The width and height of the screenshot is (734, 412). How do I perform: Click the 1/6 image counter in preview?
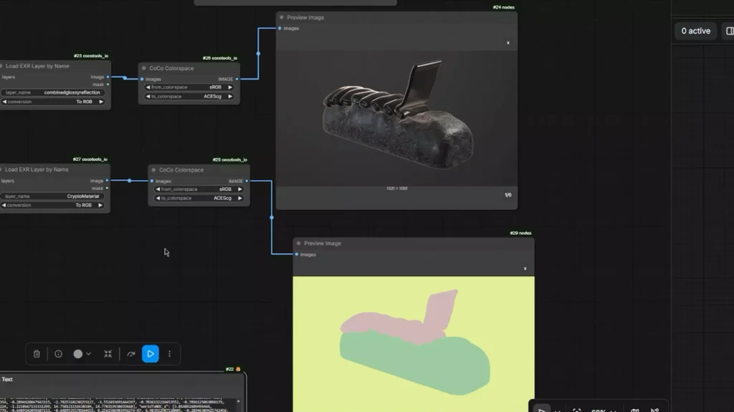point(508,195)
